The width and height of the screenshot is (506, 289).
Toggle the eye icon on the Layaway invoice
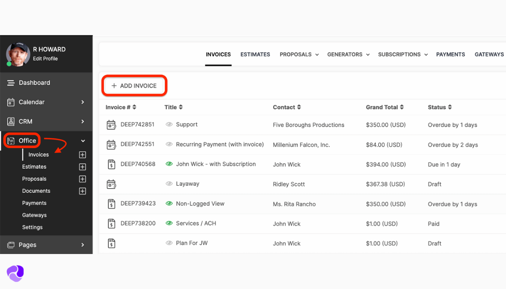[169, 184]
